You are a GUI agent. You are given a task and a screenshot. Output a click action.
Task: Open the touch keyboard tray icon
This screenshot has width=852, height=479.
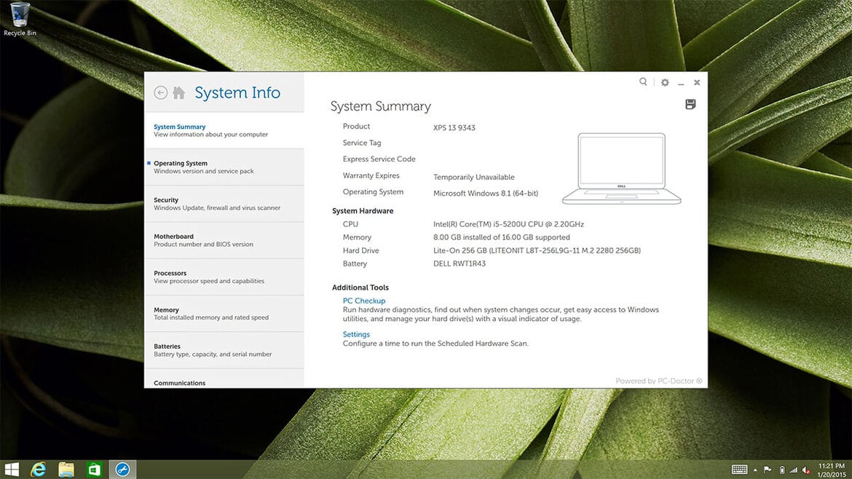[x=740, y=470]
